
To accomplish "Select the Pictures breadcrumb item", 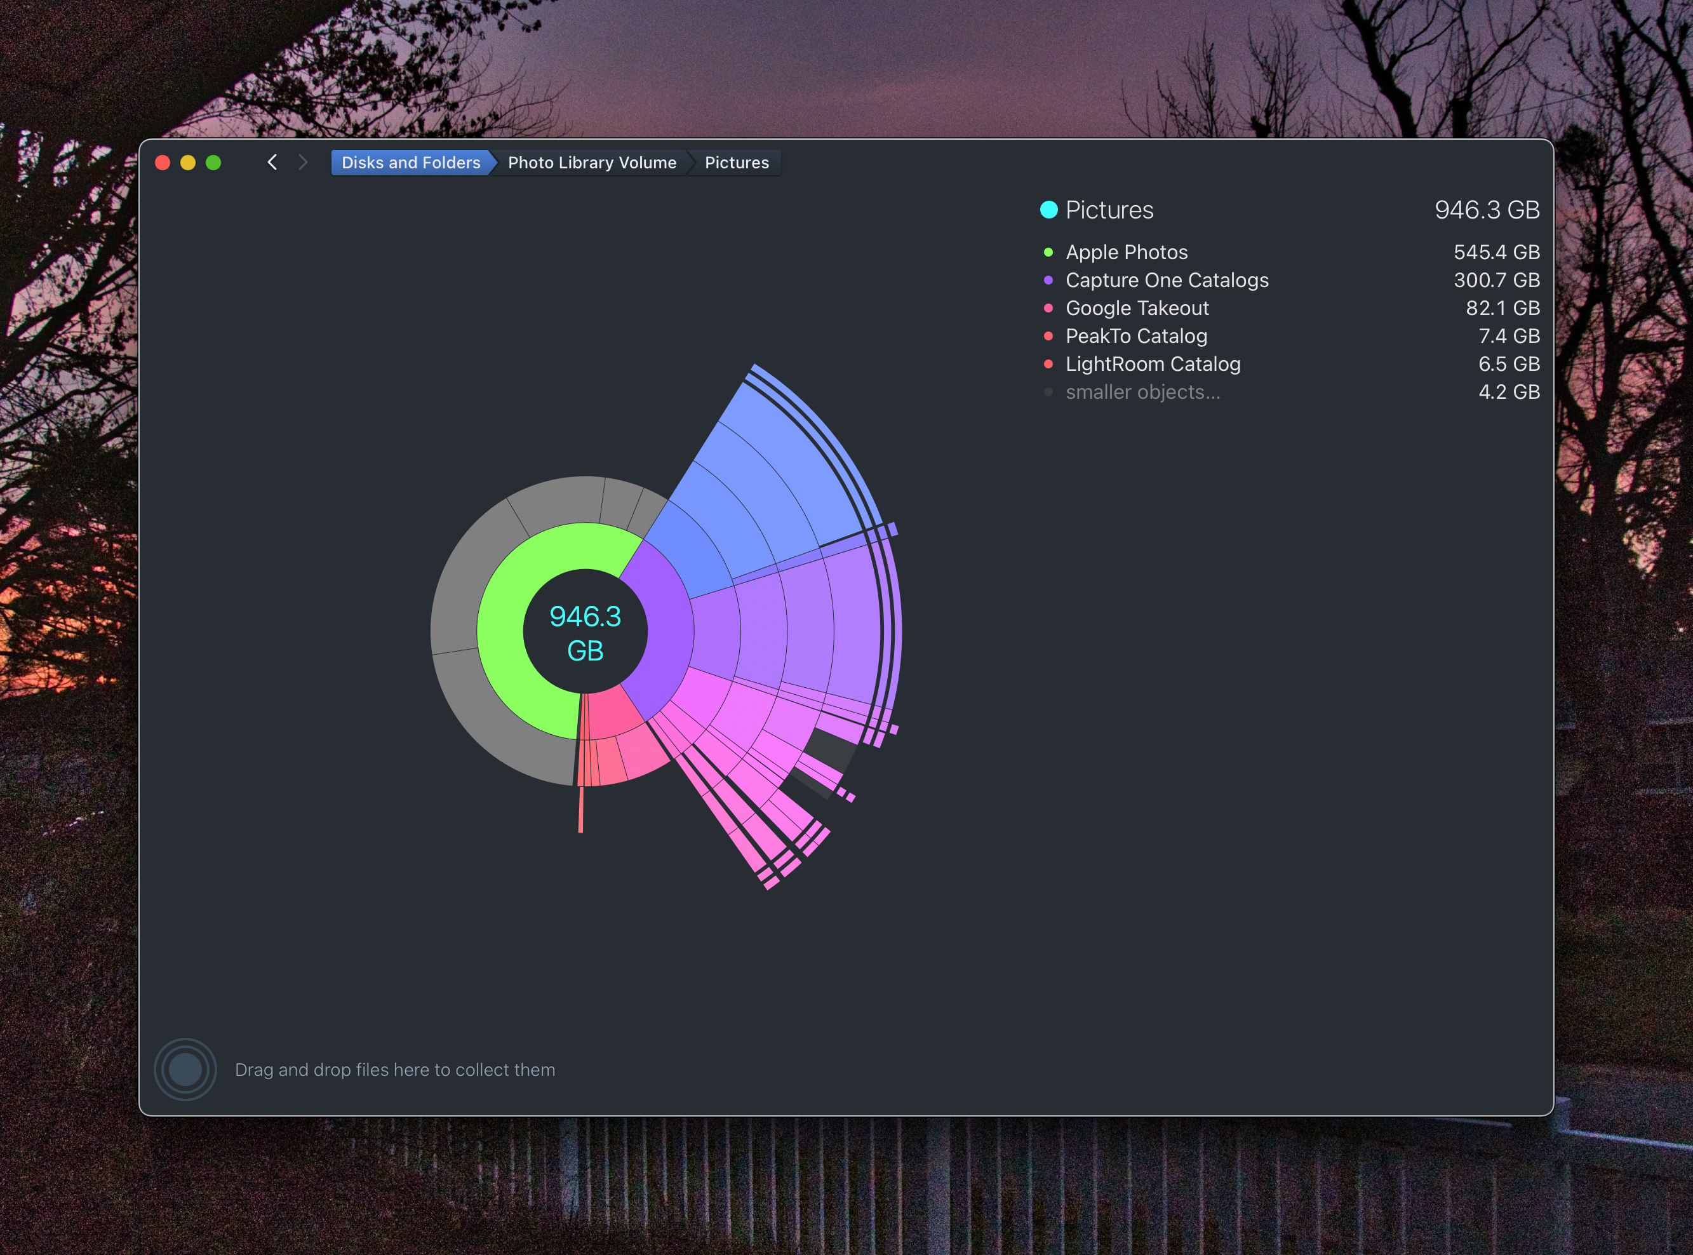I will tap(736, 163).
